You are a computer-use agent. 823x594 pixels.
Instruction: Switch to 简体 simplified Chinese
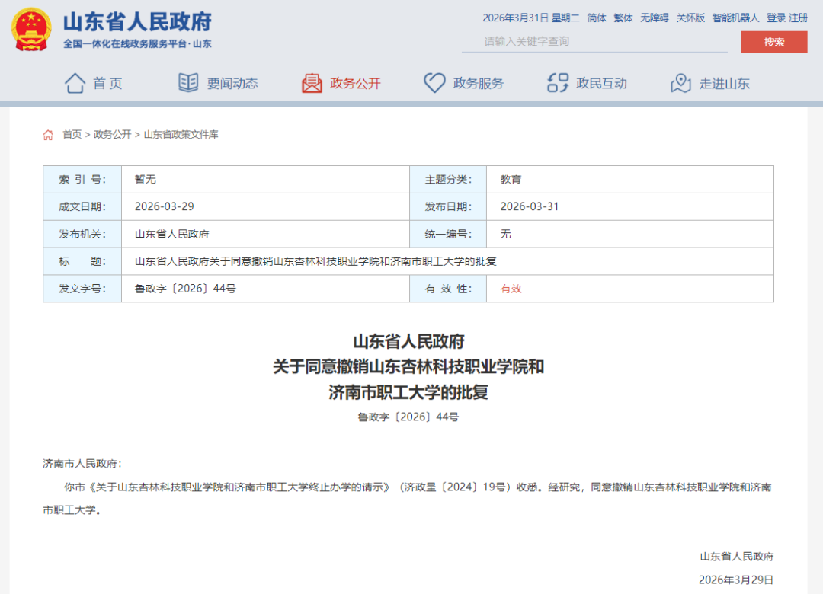pyautogui.click(x=596, y=18)
